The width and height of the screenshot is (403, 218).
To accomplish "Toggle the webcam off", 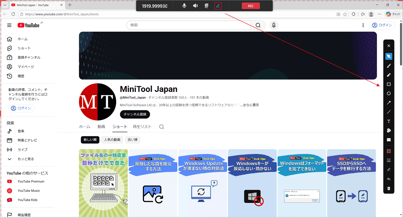I will [x=207, y=6].
